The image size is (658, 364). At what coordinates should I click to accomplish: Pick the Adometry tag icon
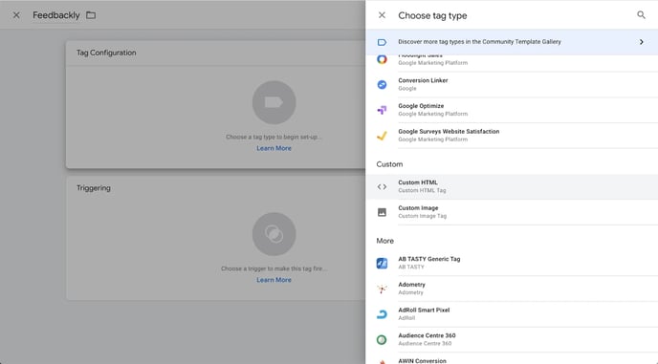[382, 289]
